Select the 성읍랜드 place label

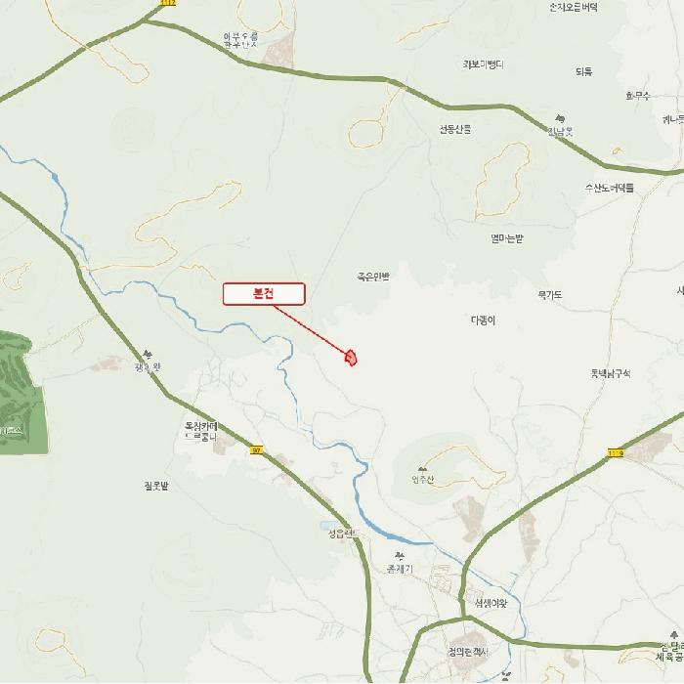coord(344,534)
